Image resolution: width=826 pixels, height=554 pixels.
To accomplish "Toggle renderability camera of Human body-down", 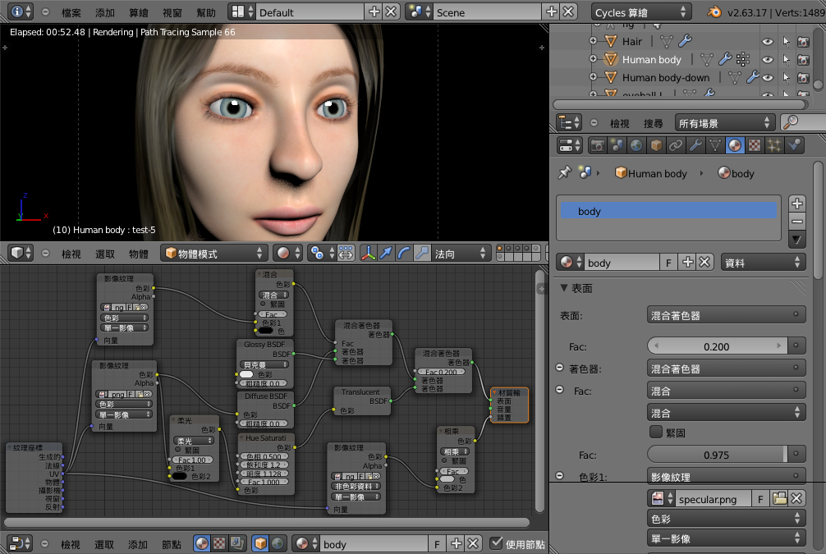I will pyautogui.click(x=803, y=77).
